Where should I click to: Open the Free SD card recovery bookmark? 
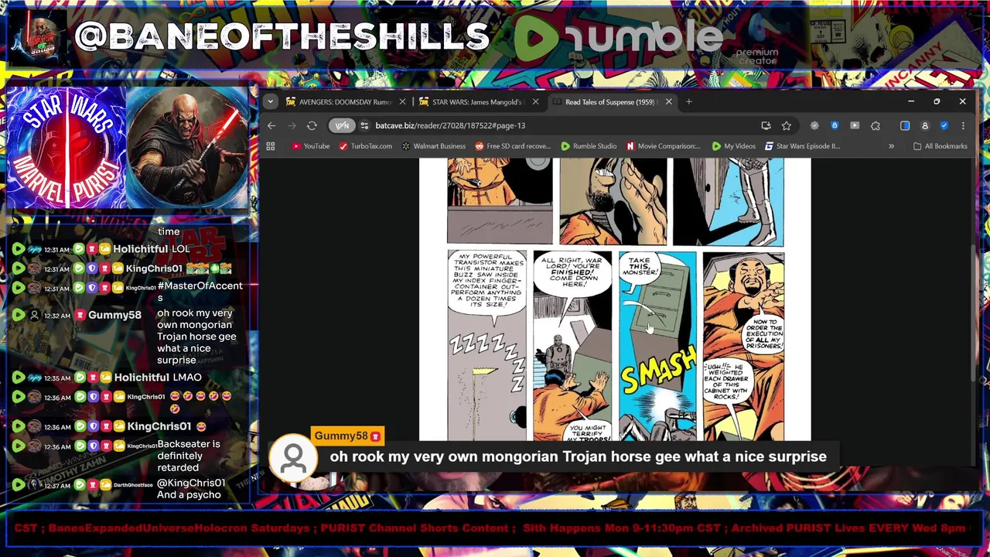click(512, 146)
